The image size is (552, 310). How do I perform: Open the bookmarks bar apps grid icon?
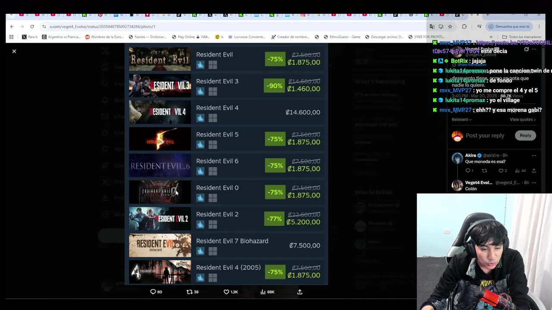click(11, 37)
